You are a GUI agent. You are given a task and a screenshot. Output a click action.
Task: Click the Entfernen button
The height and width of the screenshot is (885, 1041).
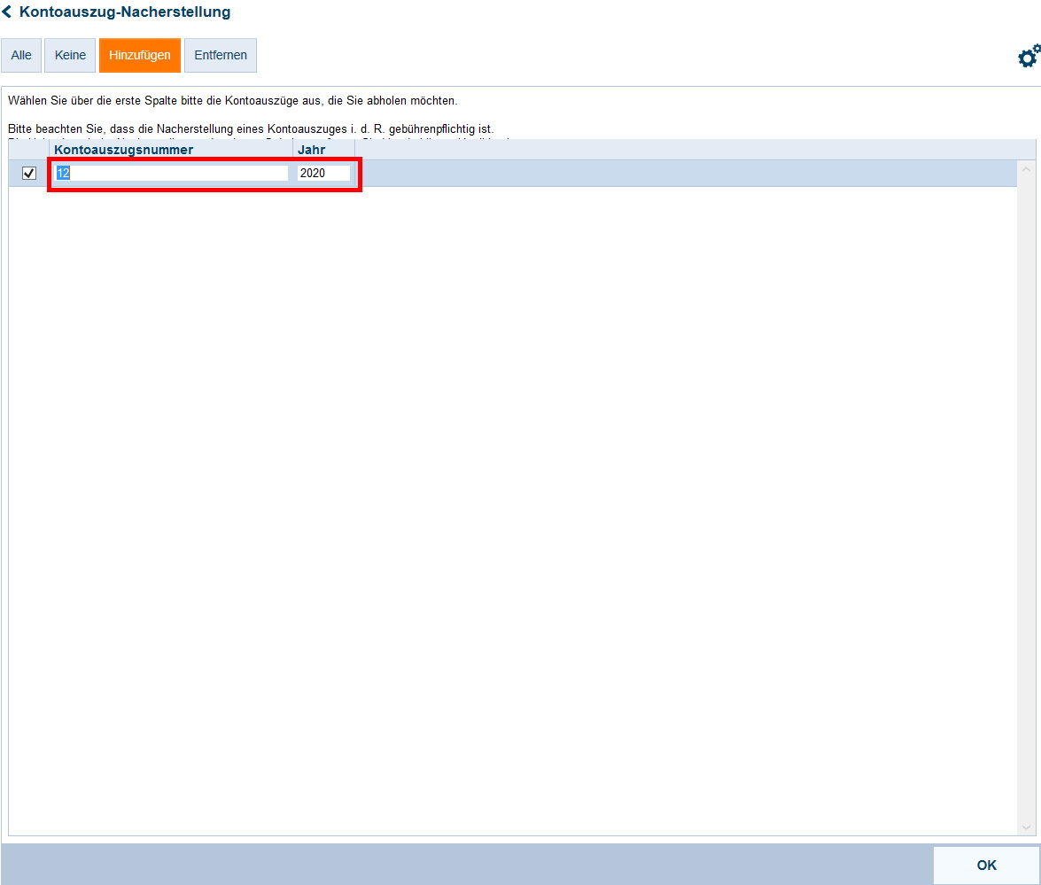(221, 55)
